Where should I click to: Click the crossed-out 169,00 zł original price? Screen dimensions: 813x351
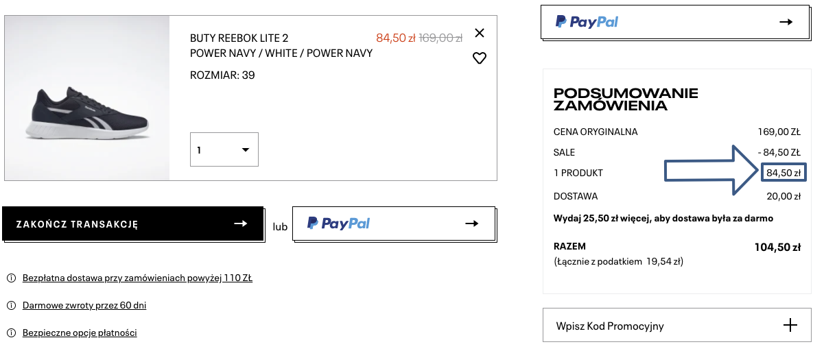440,38
